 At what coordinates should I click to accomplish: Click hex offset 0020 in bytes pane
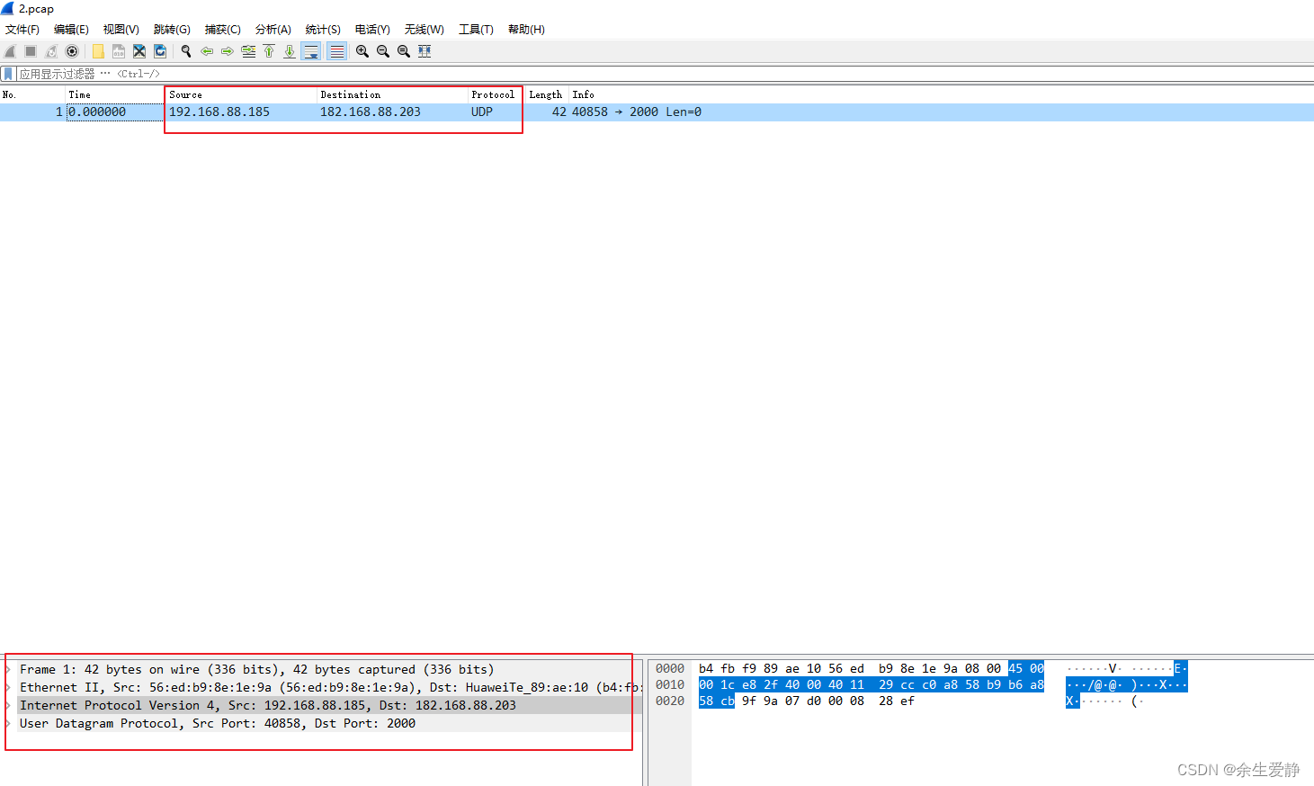click(670, 701)
